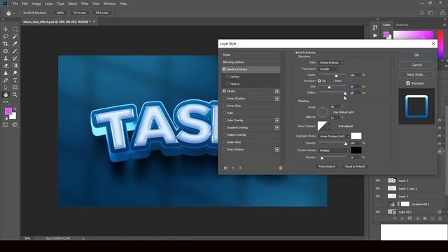Click the white Highlight Mode color swatch
Screen dimensions: 448x252
point(356,136)
